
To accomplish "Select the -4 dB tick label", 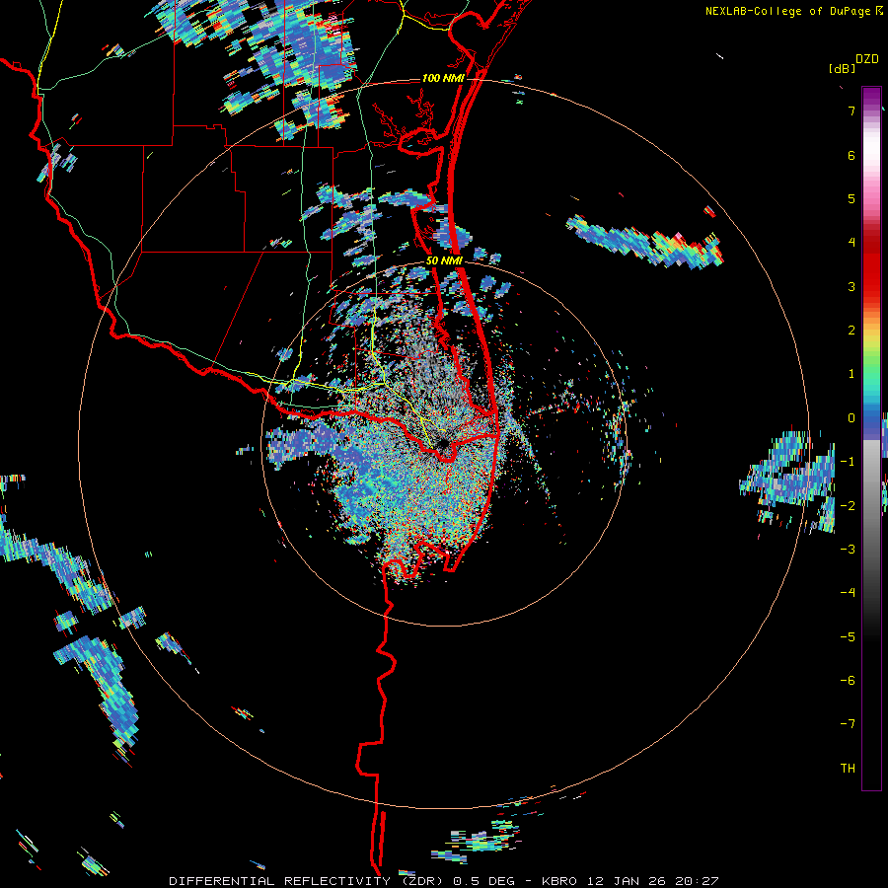I will (x=848, y=593).
